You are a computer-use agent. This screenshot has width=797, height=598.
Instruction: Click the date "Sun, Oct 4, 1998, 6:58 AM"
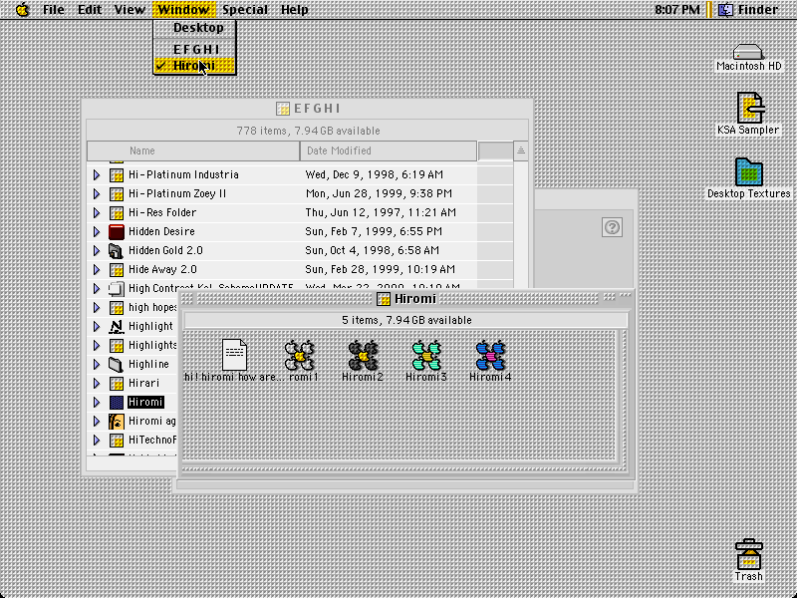[372, 251]
